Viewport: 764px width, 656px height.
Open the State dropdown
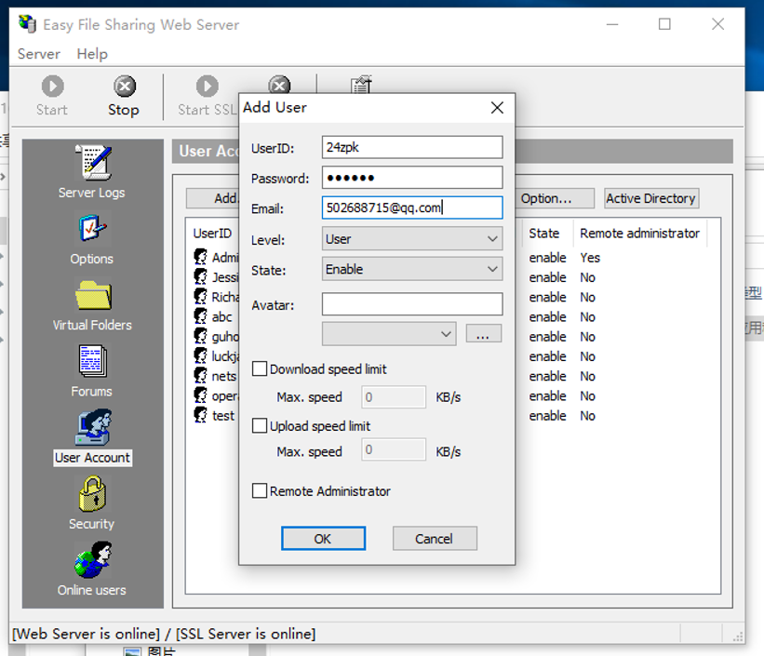pos(412,269)
